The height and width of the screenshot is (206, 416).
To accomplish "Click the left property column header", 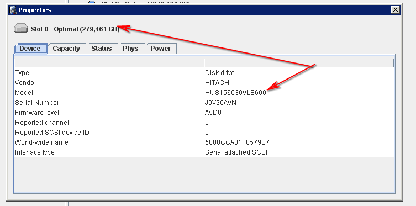I will [109, 63].
